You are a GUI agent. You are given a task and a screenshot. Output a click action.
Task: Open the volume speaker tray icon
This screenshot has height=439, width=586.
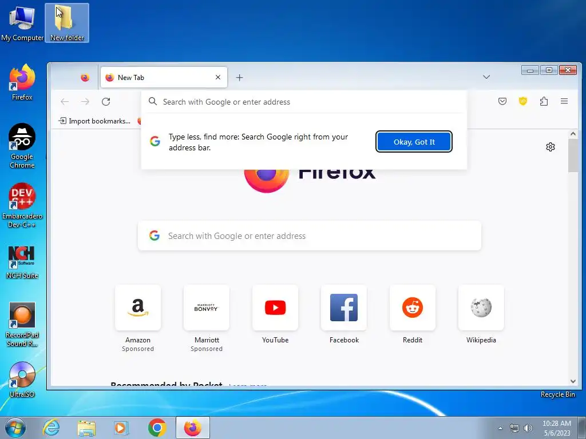528,428
